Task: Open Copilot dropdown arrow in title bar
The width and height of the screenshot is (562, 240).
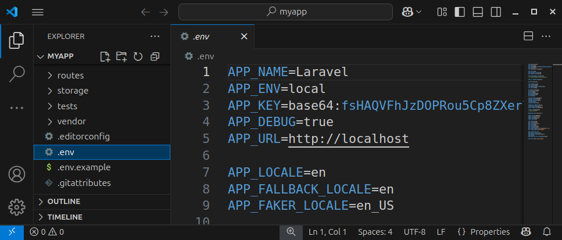Action: click(418, 12)
